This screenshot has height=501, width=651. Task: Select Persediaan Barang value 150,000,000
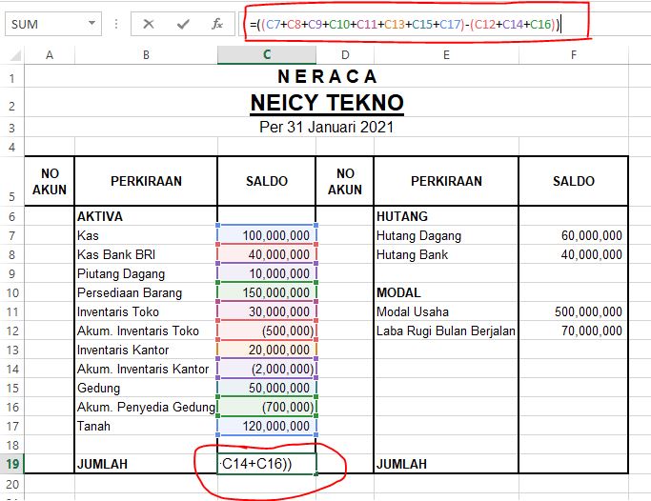point(267,292)
